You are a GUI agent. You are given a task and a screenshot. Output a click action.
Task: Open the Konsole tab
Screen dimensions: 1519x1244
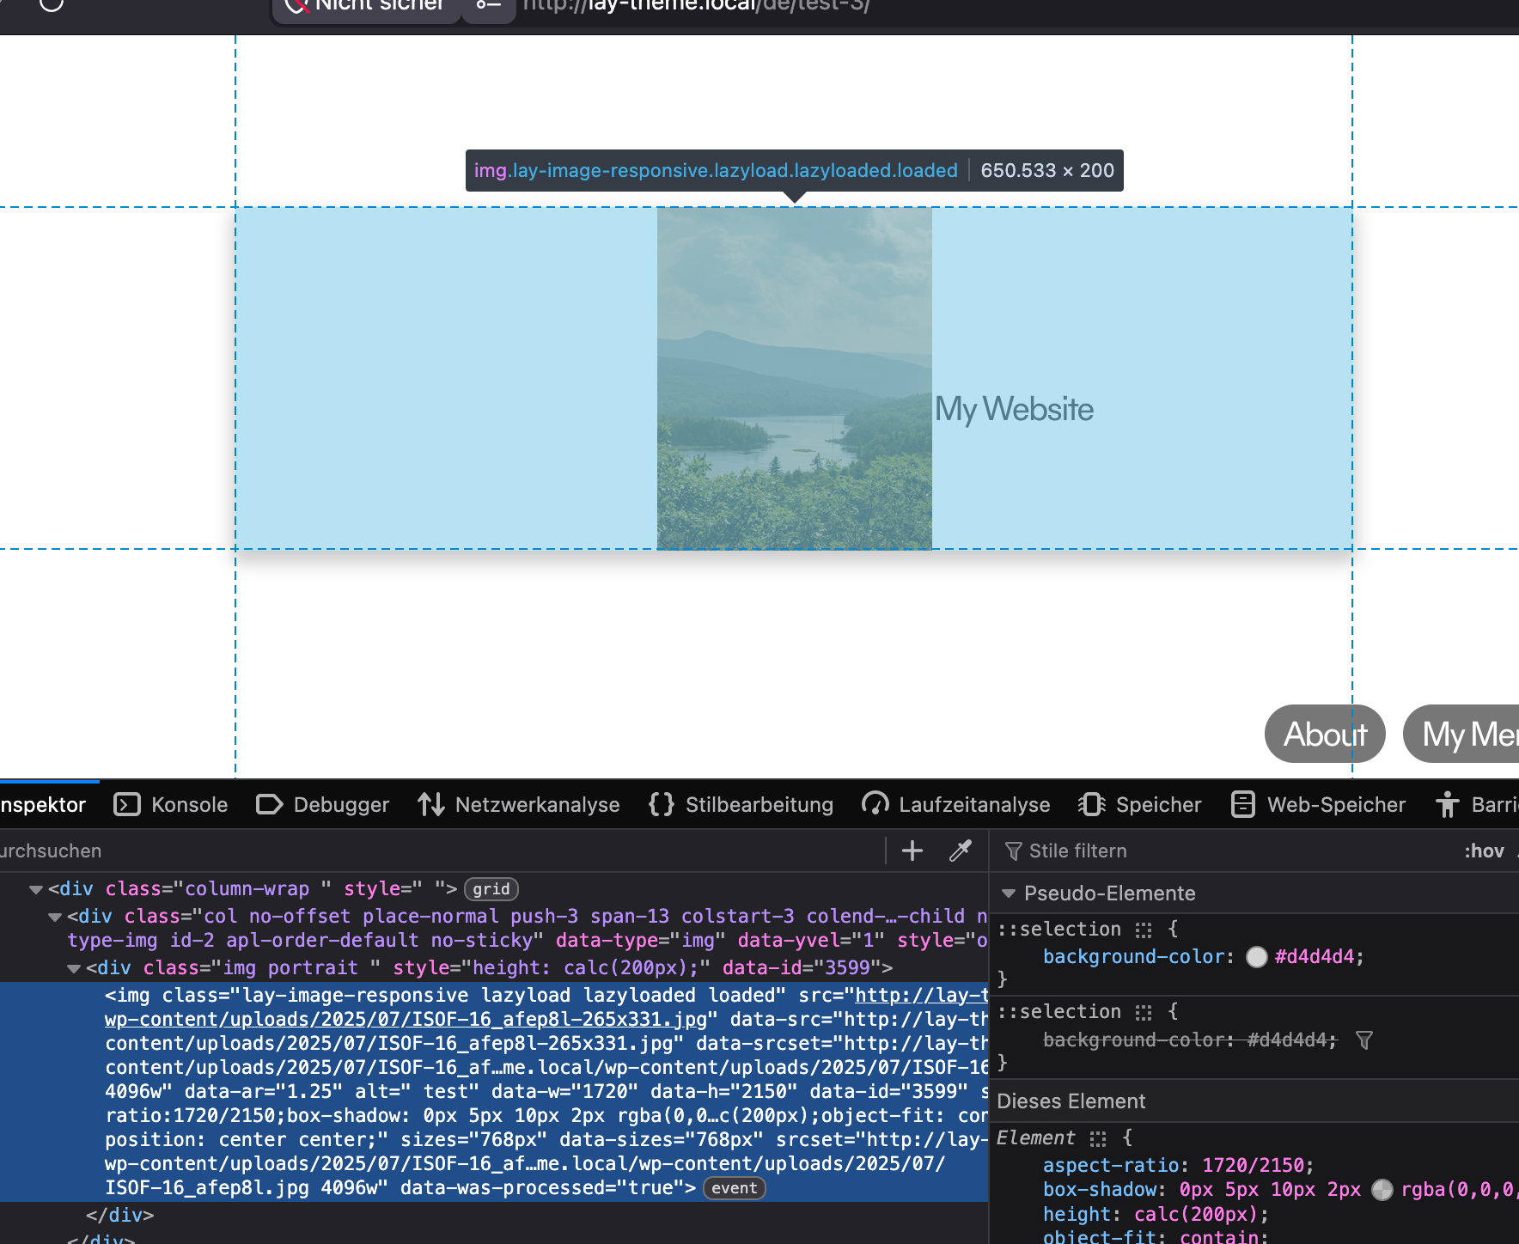click(172, 805)
